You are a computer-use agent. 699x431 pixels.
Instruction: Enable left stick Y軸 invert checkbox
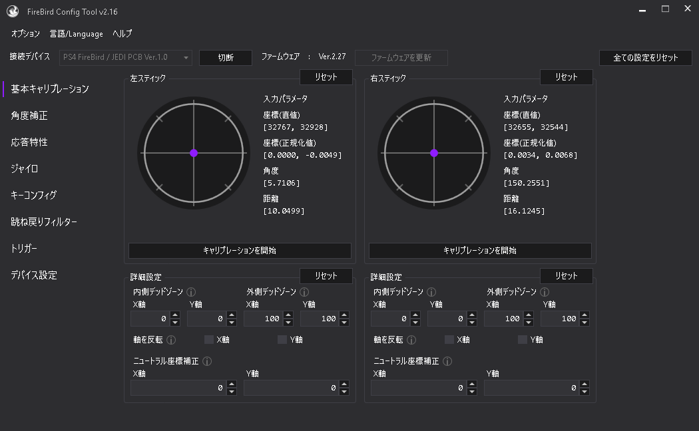[282, 340]
